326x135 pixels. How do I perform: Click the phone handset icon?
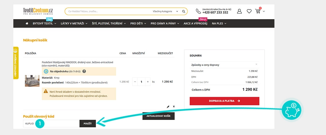click(x=198, y=11)
